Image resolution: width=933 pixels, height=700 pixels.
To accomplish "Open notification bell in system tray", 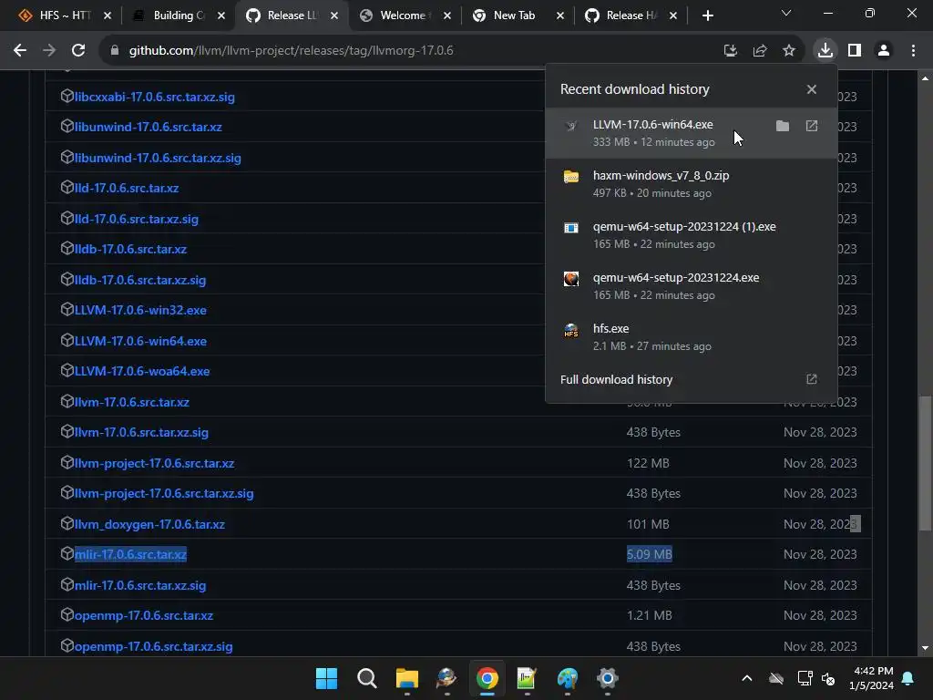I will (908, 678).
